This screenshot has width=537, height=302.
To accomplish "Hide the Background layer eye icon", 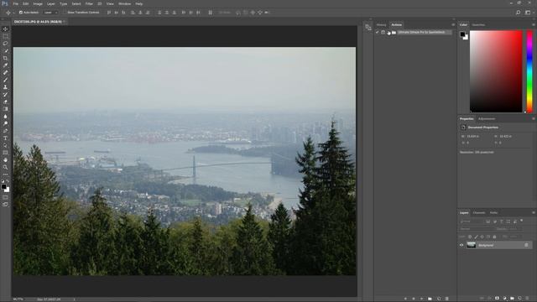I will click(x=461, y=245).
